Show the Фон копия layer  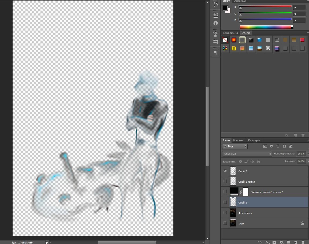click(x=225, y=213)
